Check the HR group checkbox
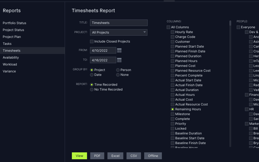This screenshot has width=259, height=162. (247, 109)
